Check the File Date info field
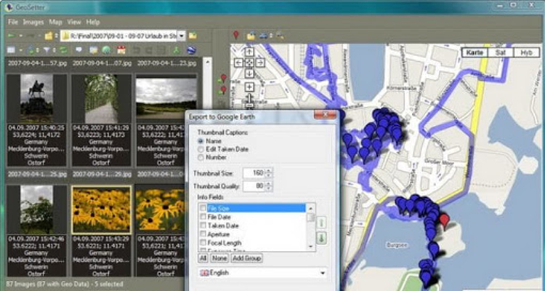This screenshot has width=545, height=291. [203, 217]
